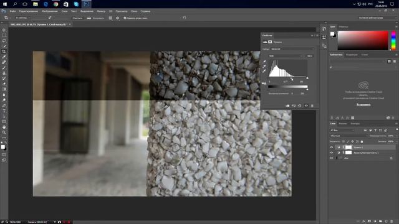
Task: Click swap crop width and height icon
Action: click(50, 18)
